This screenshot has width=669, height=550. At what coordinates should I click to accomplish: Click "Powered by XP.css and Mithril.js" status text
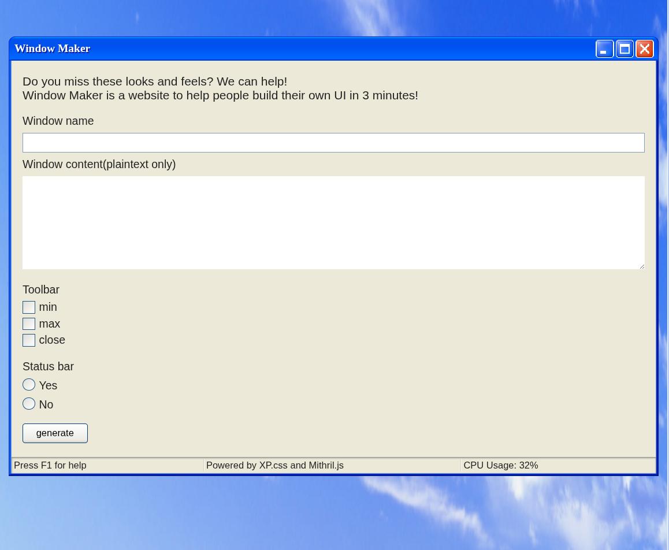(275, 466)
